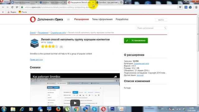Click the EN language indicator
Image resolution: width=199 pixels, height=112 pixels.
(162, 109)
